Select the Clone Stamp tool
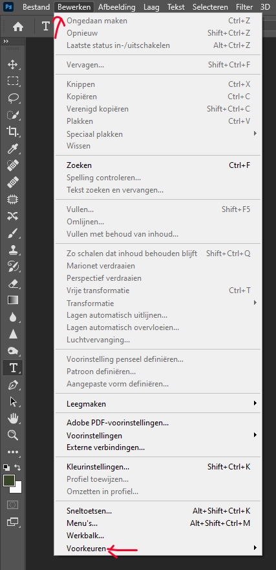 click(13, 250)
